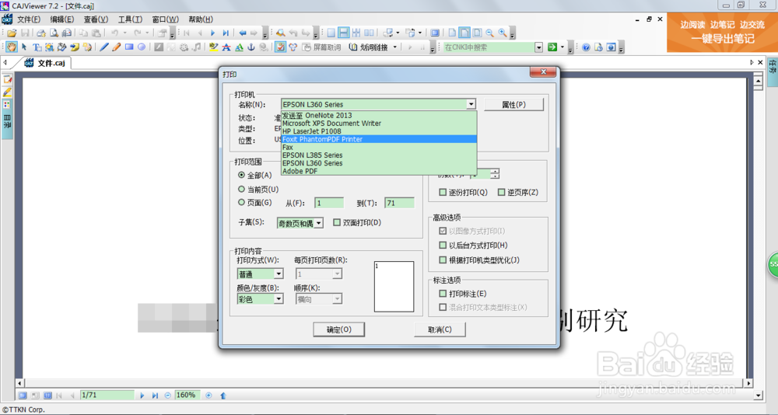
Task: Switch to the 文件.caj document tab
Action: [46, 63]
